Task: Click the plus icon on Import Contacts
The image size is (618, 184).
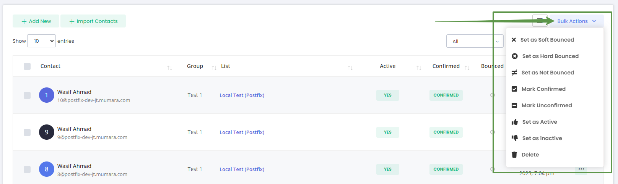Action: [72, 21]
